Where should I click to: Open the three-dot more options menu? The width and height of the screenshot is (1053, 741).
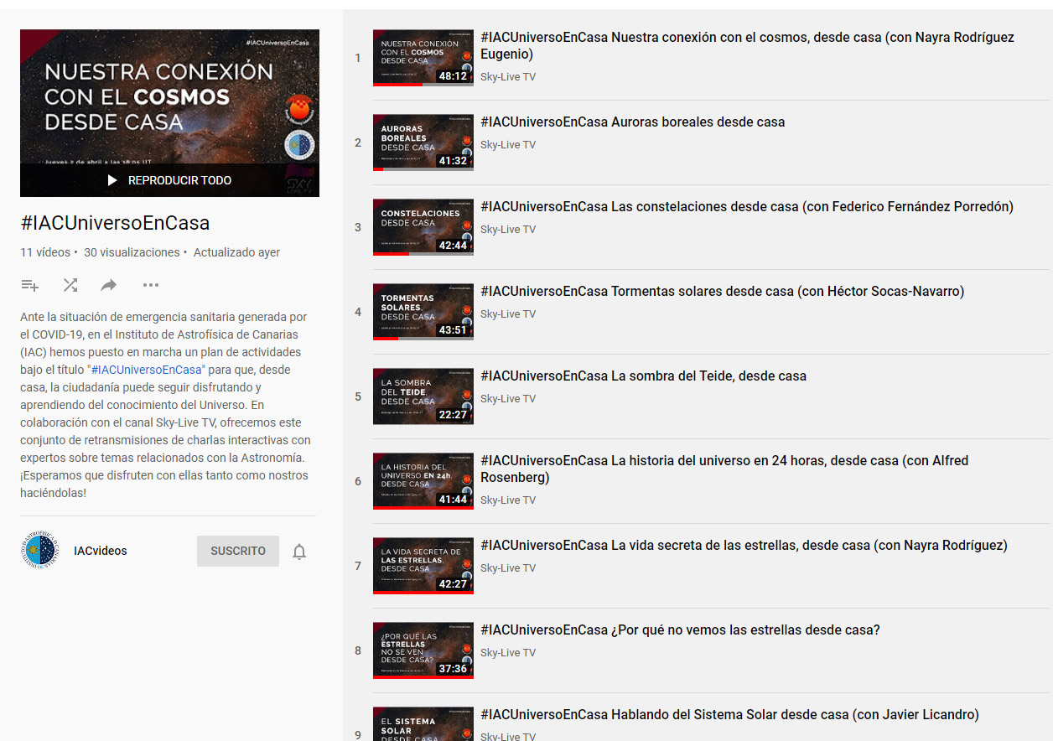click(150, 285)
